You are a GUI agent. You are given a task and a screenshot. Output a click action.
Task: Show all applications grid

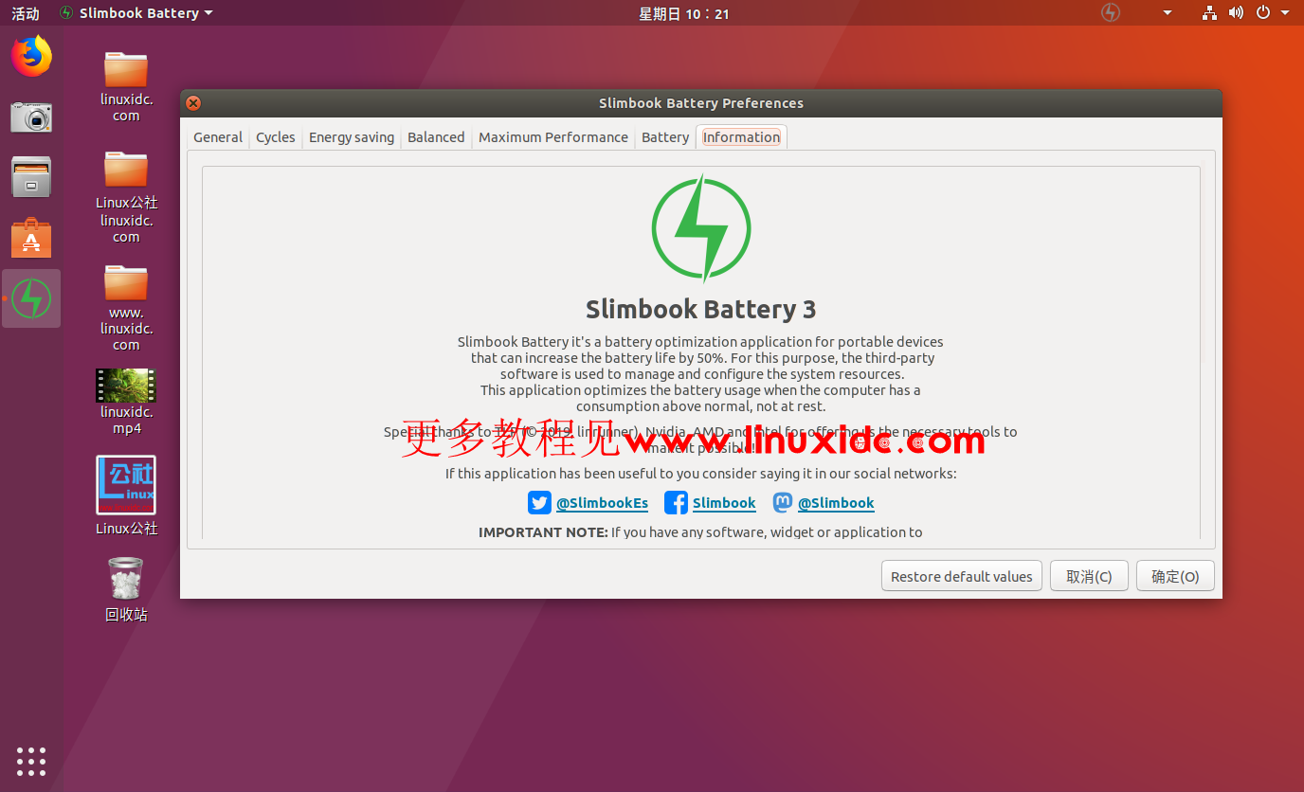(x=31, y=761)
